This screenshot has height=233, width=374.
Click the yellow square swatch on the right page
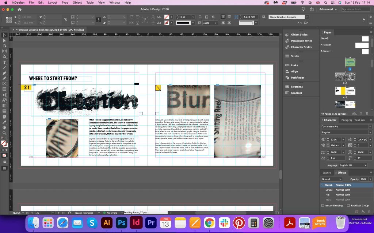tap(158, 87)
